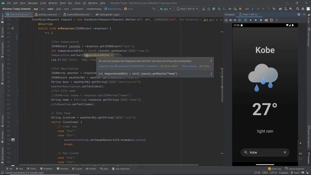Click the light rain description text
311x175 pixels.
(x=265, y=131)
